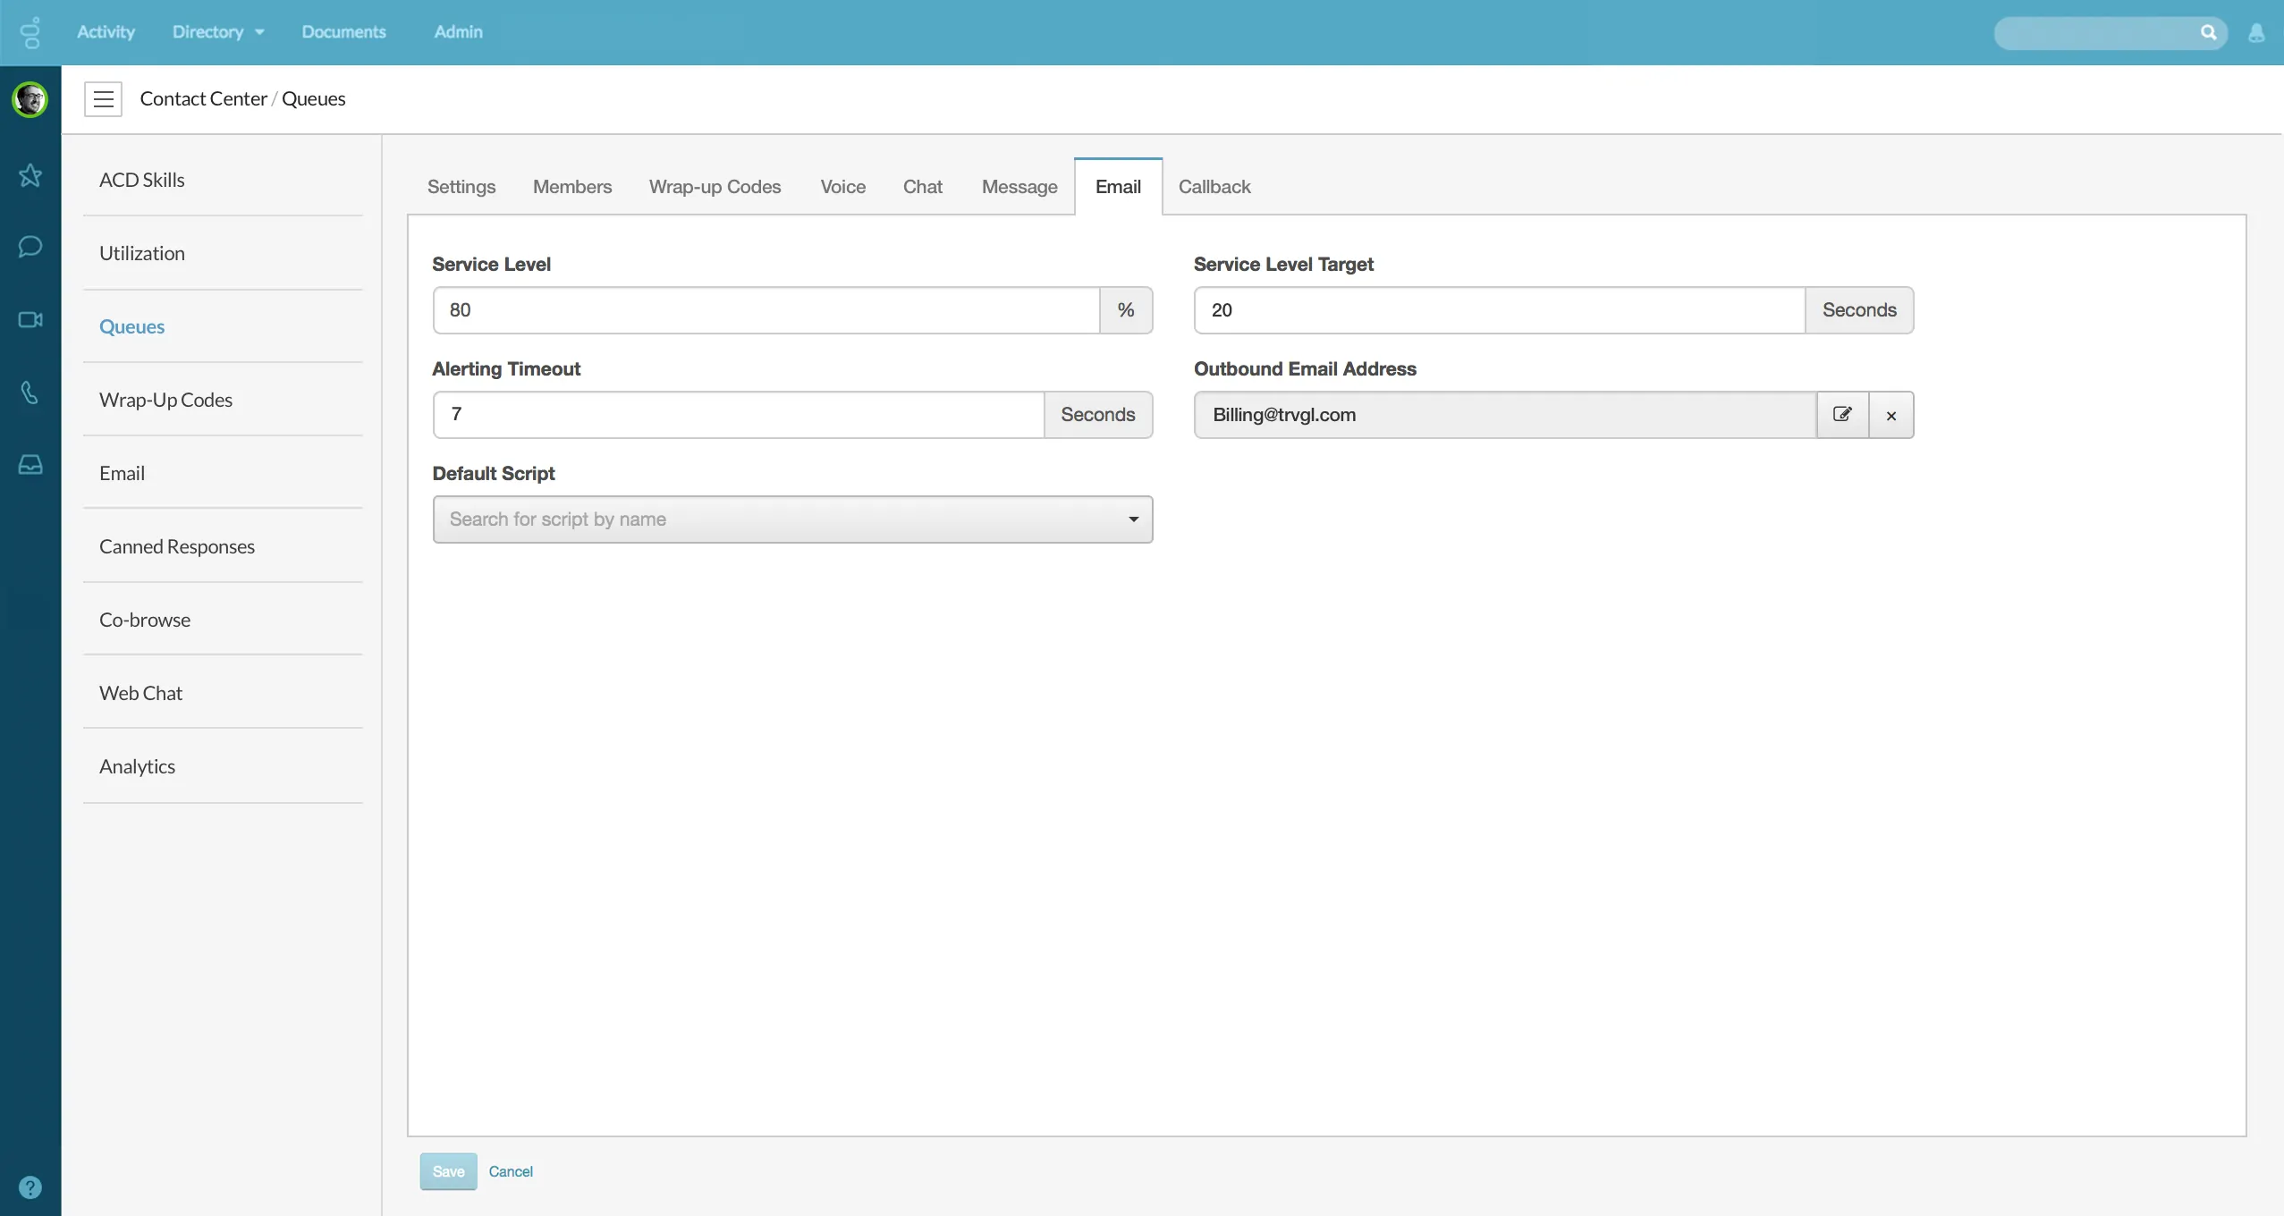The height and width of the screenshot is (1216, 2284).
Task: Switch to the Callback tab
Action: (1214, 187)
